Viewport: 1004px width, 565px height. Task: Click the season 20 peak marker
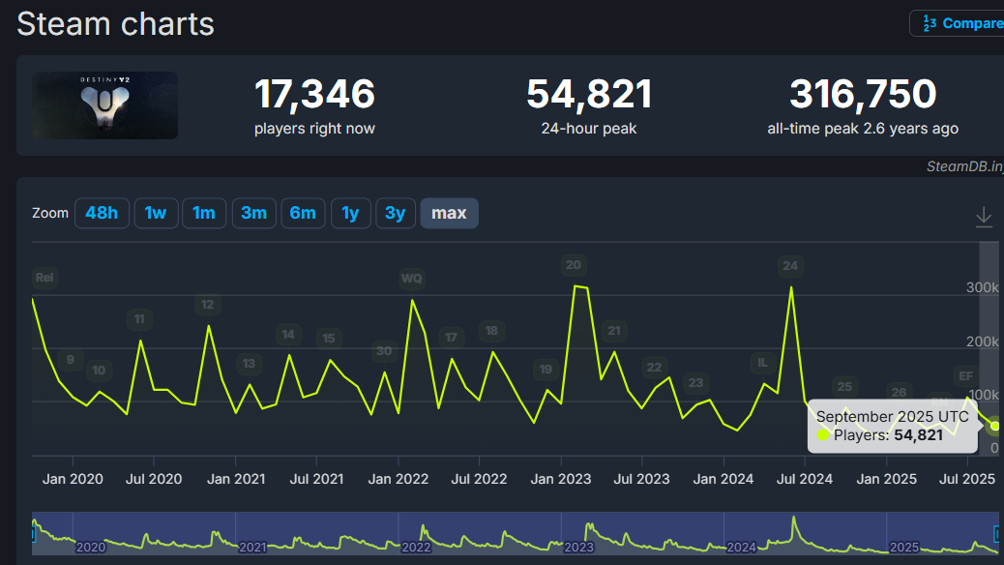(x=573, y=264)
